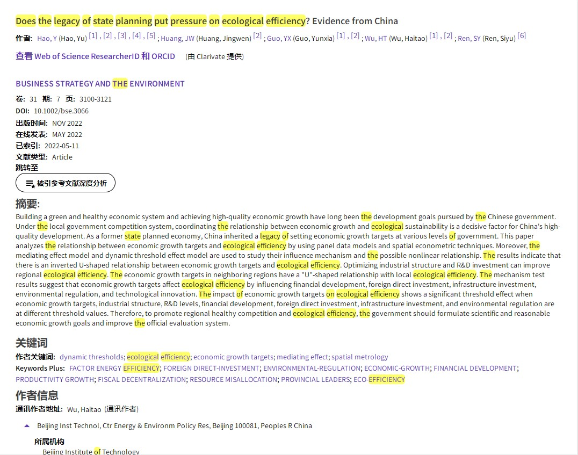Open Keywords Plus FISCAL DECENTRALIZATION
Viewport: 578px width, 455px height.
[x=142, y=379]
